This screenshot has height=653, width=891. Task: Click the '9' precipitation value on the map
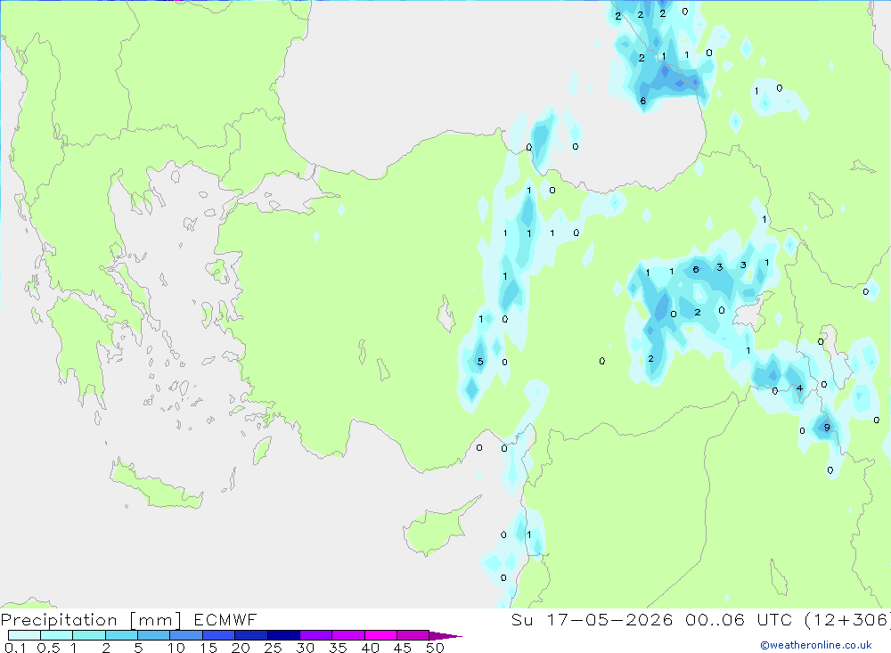[827, 428]
